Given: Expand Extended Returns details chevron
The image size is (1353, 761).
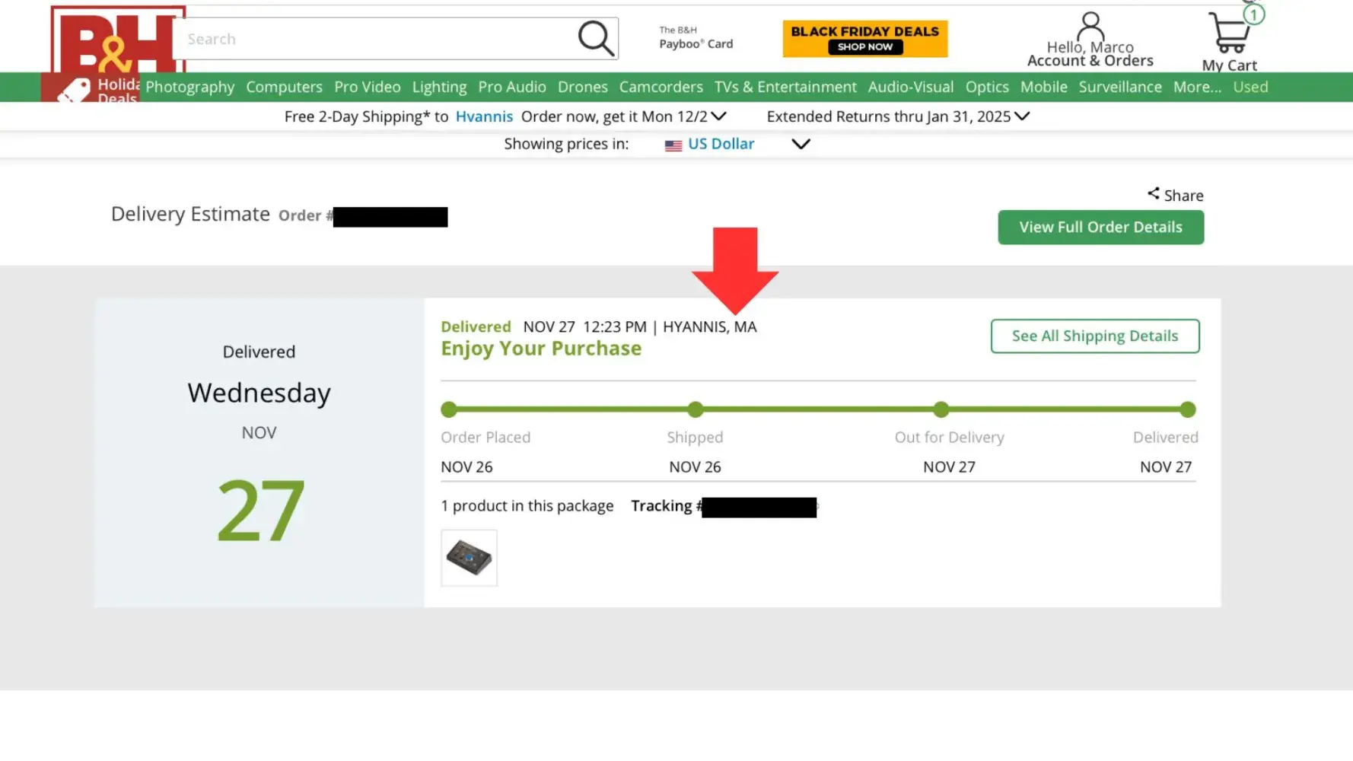Looking at the screenshot, I should point(1022,116).
